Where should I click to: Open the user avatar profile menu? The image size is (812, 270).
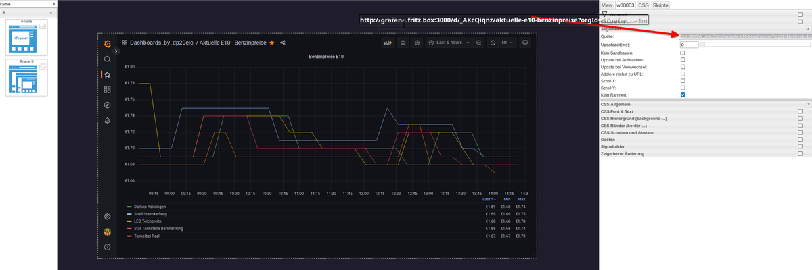[107, 232]
